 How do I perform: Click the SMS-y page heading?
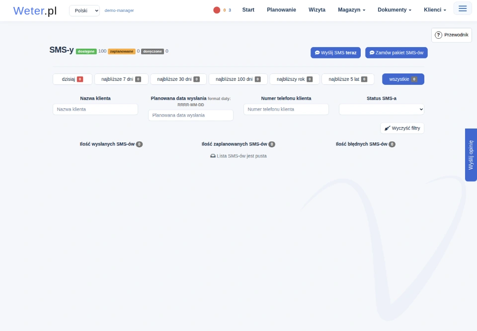click(x=62, y=50)
